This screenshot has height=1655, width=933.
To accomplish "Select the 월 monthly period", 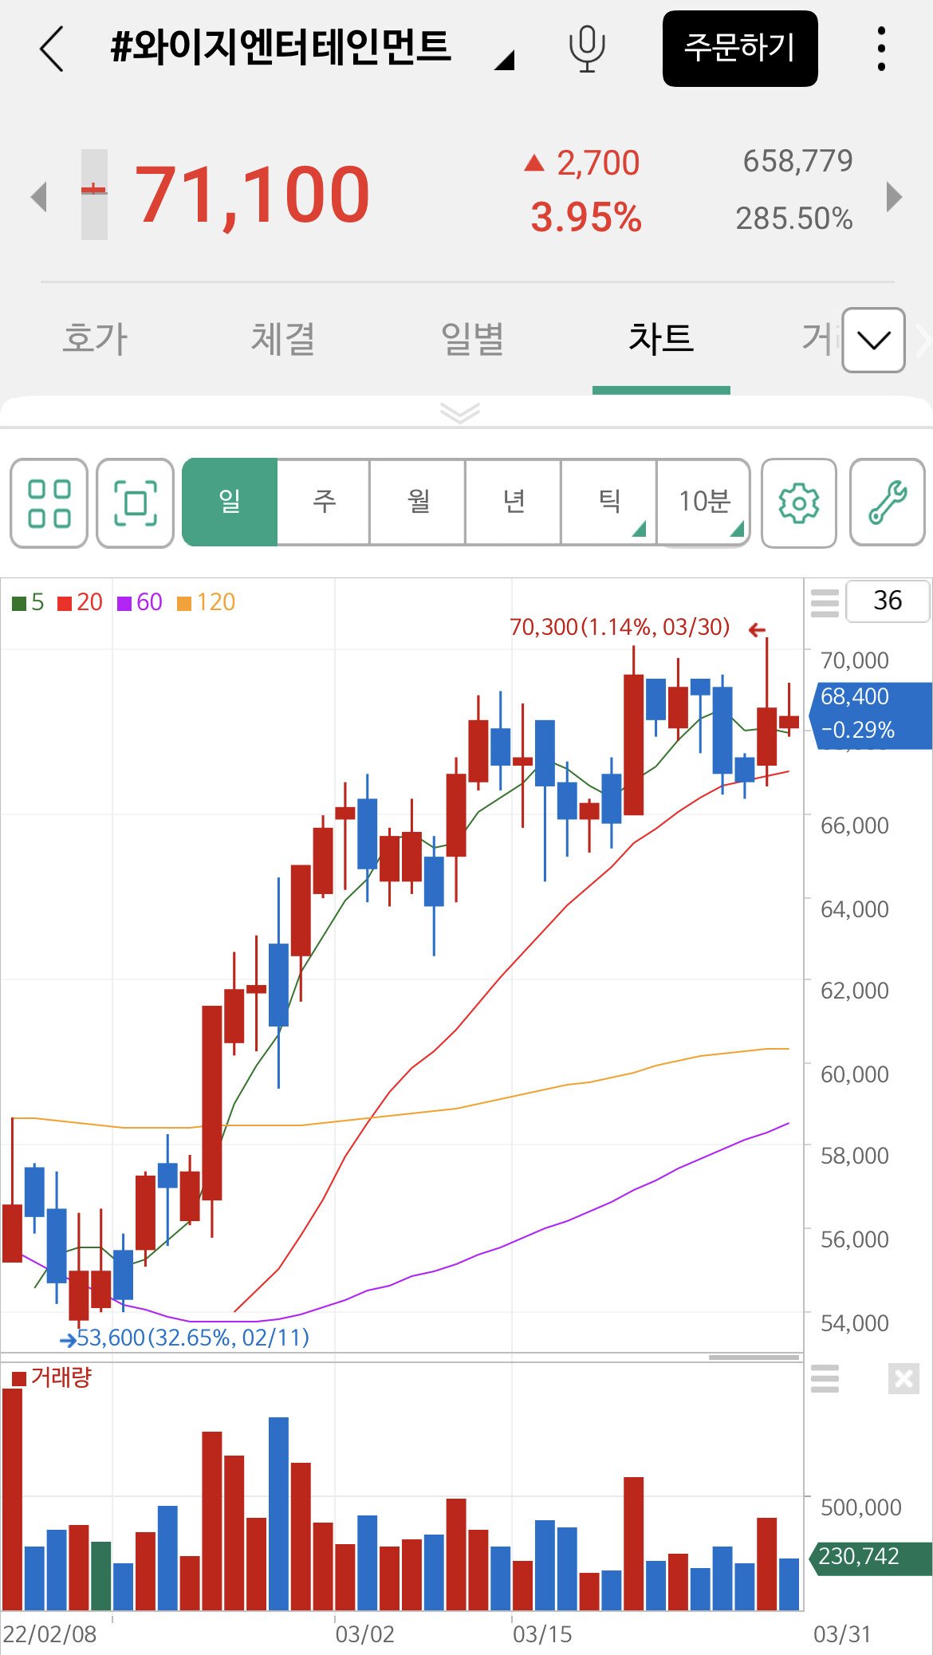I will [x=419, y=502].
